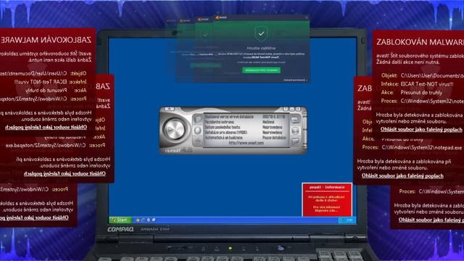The image size is (464, 261).
Task: Select the 'Automatická aktualizace' row in the avast display
Action: (245, 138)
